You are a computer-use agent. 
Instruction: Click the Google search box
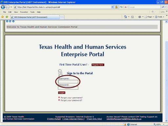[144, 7]
